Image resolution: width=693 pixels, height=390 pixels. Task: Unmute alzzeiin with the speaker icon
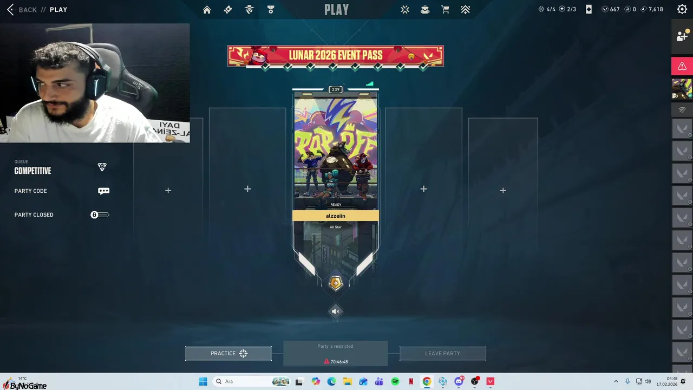[x=336, y=311]
